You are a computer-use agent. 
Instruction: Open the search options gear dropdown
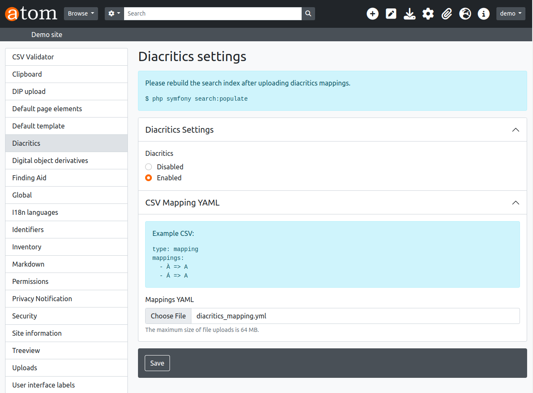114,13
